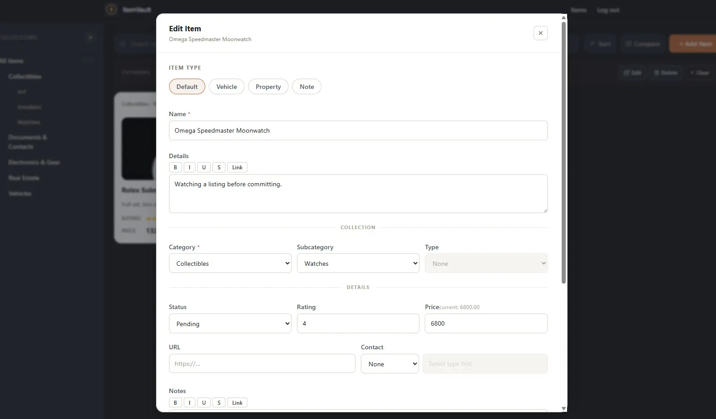Apply italic in Details toolbar

(190, 168)
